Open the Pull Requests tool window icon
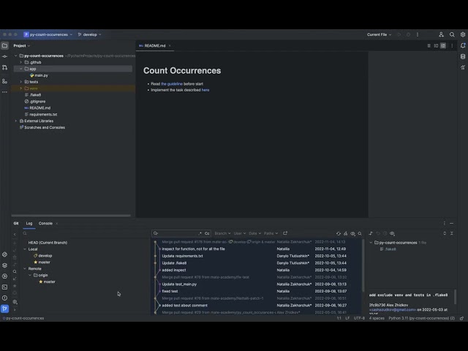 (x=5, y=67)
